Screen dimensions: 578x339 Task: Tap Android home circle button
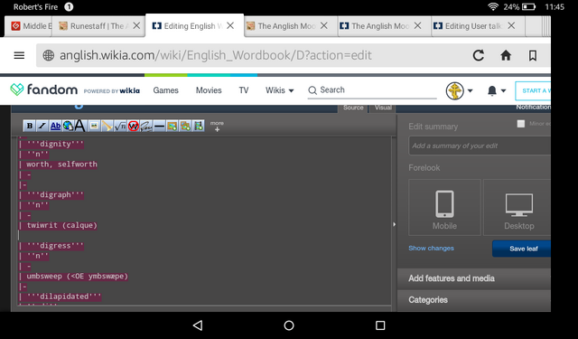point(289,325)
